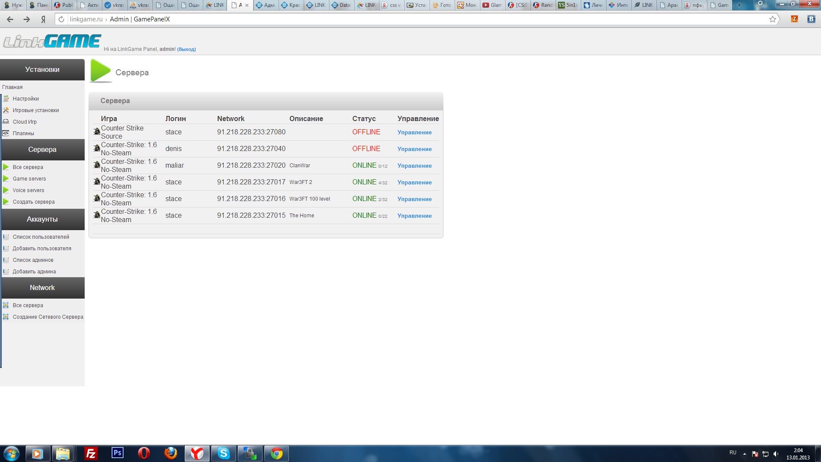Click the Описание column header
821x462 pixels.
coord(306,118)
